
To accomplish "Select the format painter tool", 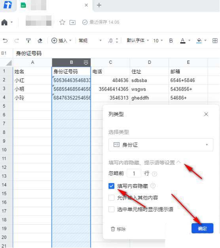I will pyautogui.click(x=28, y=41).
